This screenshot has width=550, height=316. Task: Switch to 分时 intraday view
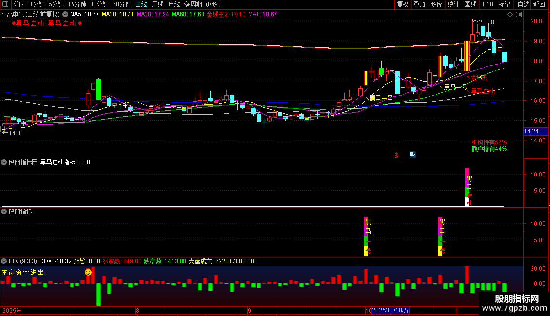point(19,4)
